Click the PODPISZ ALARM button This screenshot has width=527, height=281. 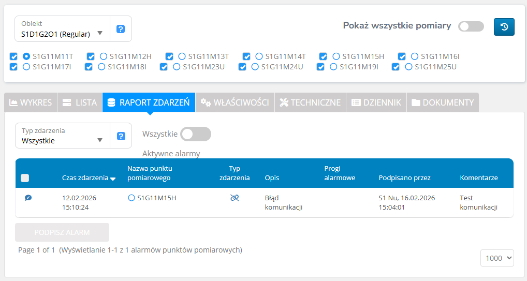(62, 232)
